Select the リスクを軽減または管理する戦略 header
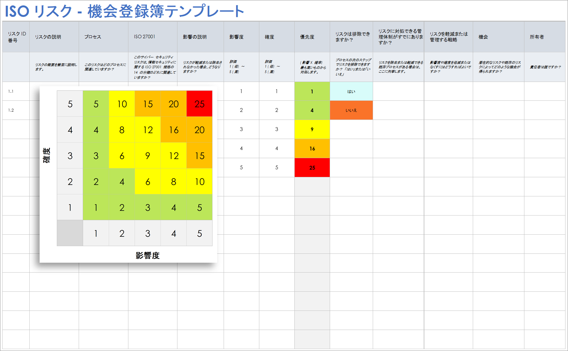Screen dimensions: 568x351 (449, 37)
